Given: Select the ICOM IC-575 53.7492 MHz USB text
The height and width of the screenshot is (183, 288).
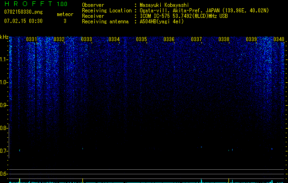Looking at the screenshot, I should pyautogui.click(x=184, y=16).
